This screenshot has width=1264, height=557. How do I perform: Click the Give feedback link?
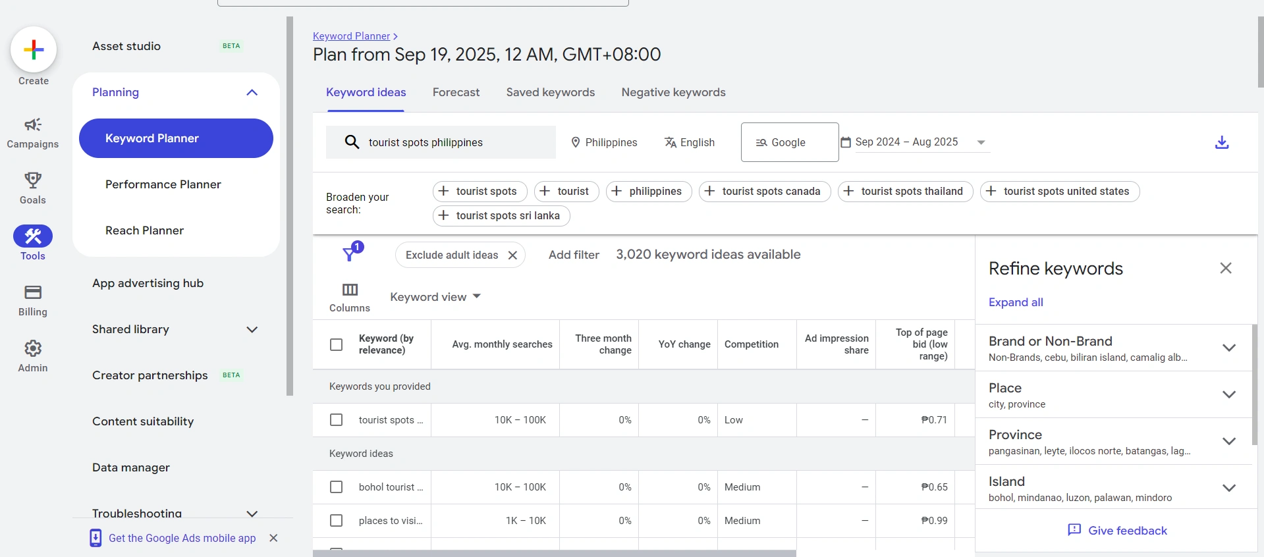coord(1127,531)
